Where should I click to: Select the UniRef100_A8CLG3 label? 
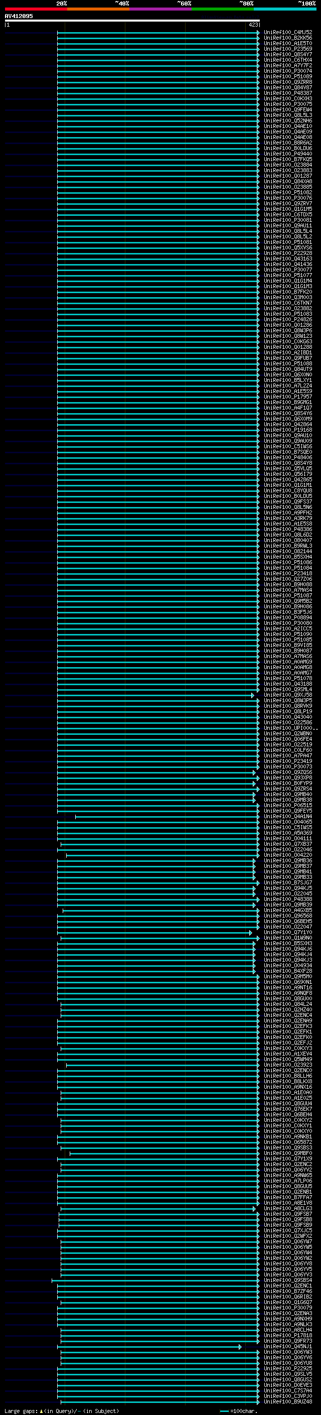point(287,1209)
